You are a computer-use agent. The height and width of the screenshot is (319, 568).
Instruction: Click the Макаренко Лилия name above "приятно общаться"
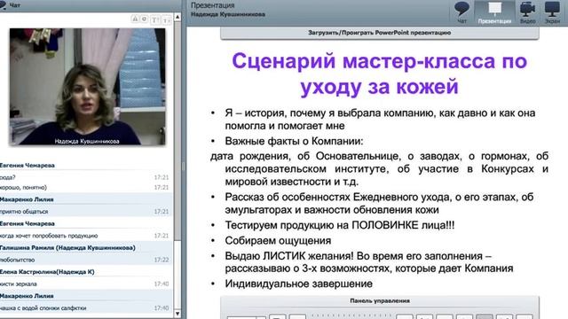27,199
